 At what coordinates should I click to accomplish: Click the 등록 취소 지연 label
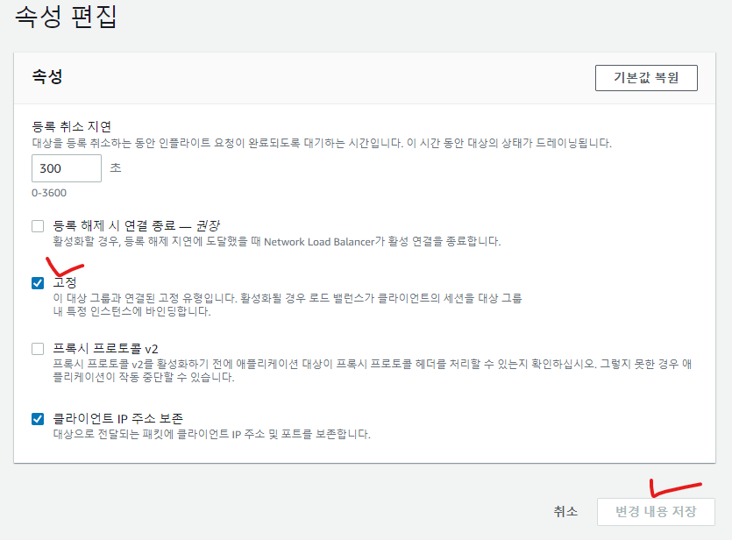(71, 126)
